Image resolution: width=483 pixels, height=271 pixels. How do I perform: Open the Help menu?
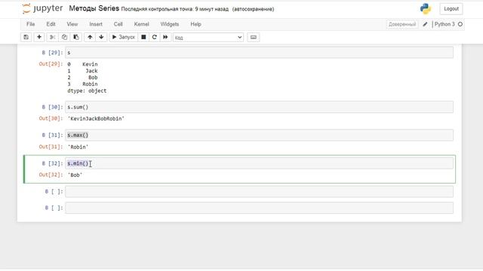tap(195, 24)
